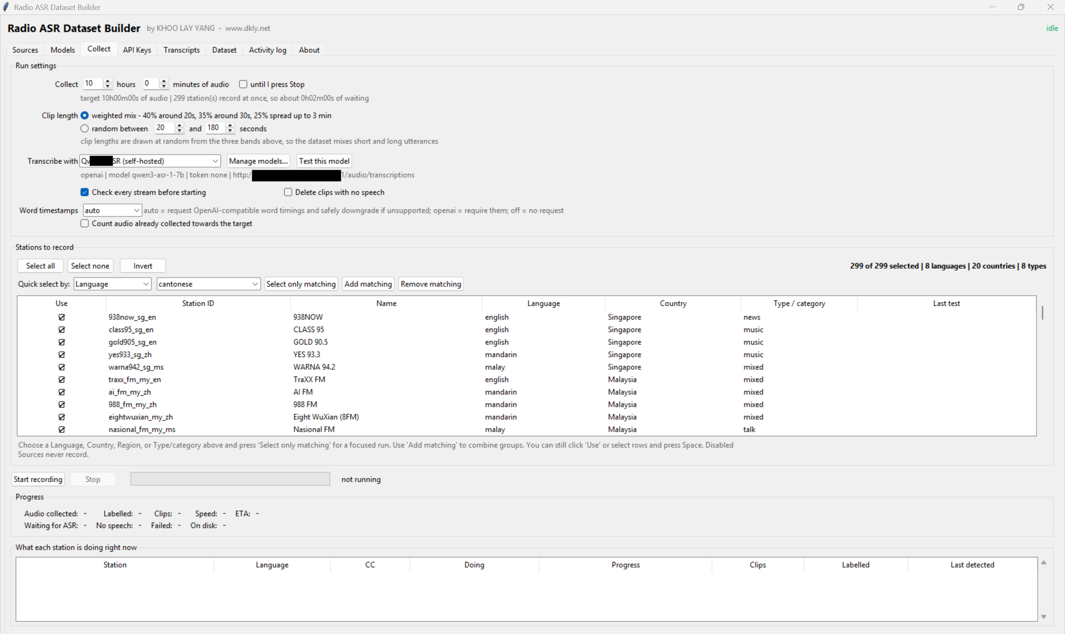Uncheck the ai_fm_my_zh station
Viewport: 1065px width, 634px height.
62,392
